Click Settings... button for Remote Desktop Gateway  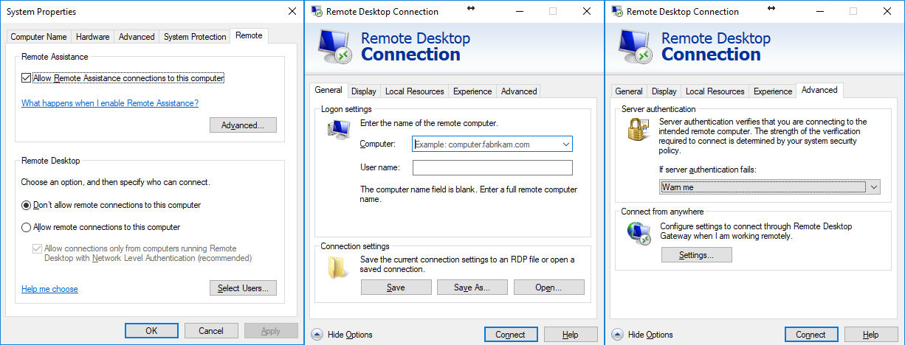pyautogui.click(x=696, y=255)
